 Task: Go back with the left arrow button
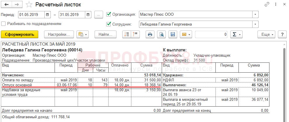click(7, 5)
